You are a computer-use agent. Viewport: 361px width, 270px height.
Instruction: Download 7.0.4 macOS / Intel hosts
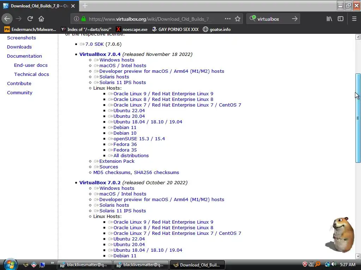pos(123,66)
